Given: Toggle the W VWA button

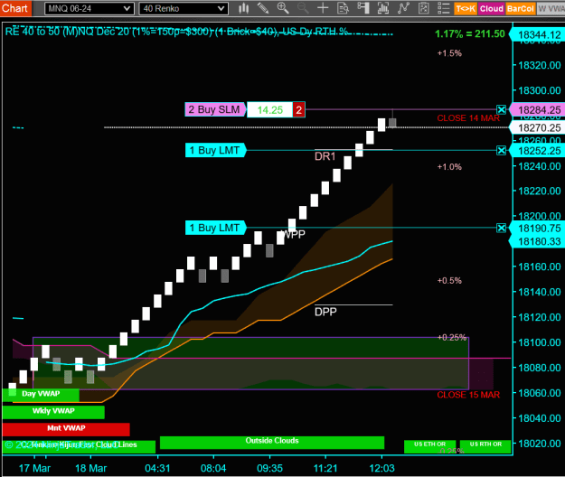Looking at the screenshot, I should click(551, 9).
